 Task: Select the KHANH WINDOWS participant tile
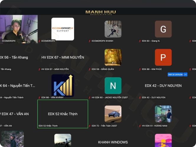coord(113,142)
